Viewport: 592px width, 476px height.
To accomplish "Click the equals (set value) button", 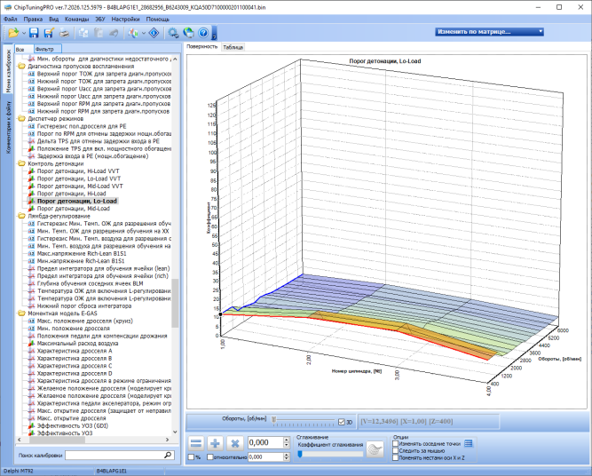I will click(x=196, y=443).
